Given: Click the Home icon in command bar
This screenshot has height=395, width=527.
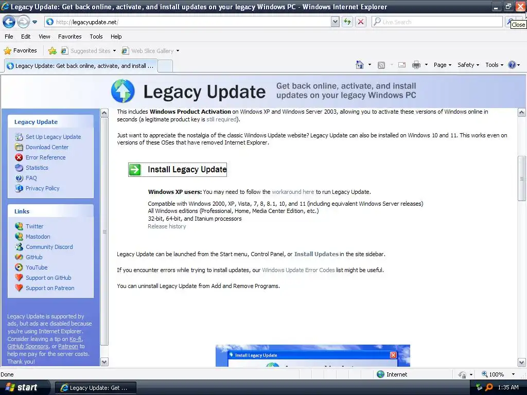Looking at the screenshot, I should (360, 65).
